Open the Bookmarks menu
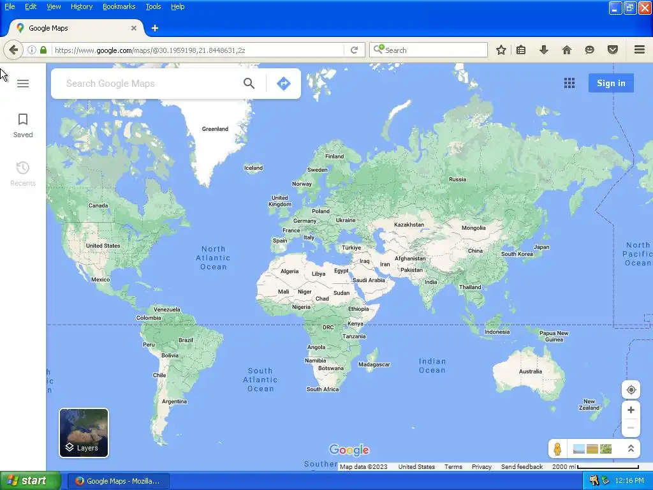 point(119,6)
